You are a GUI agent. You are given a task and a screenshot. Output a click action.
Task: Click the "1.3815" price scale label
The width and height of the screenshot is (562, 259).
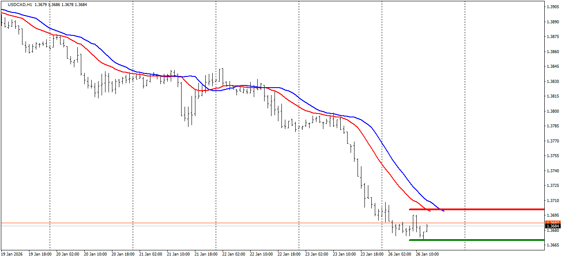click(x=553, y=96)
